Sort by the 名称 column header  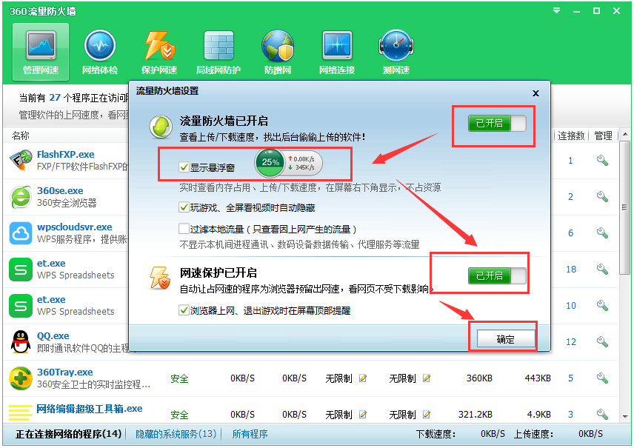point(21,136)
